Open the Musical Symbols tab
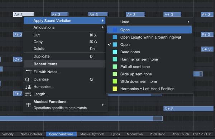This screenshot has width=215, height=139. pyautogui.click(x=92, y=134)
